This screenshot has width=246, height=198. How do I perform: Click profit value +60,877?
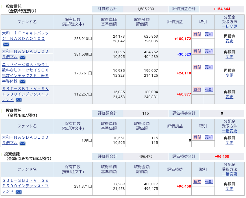pos(184,94)
